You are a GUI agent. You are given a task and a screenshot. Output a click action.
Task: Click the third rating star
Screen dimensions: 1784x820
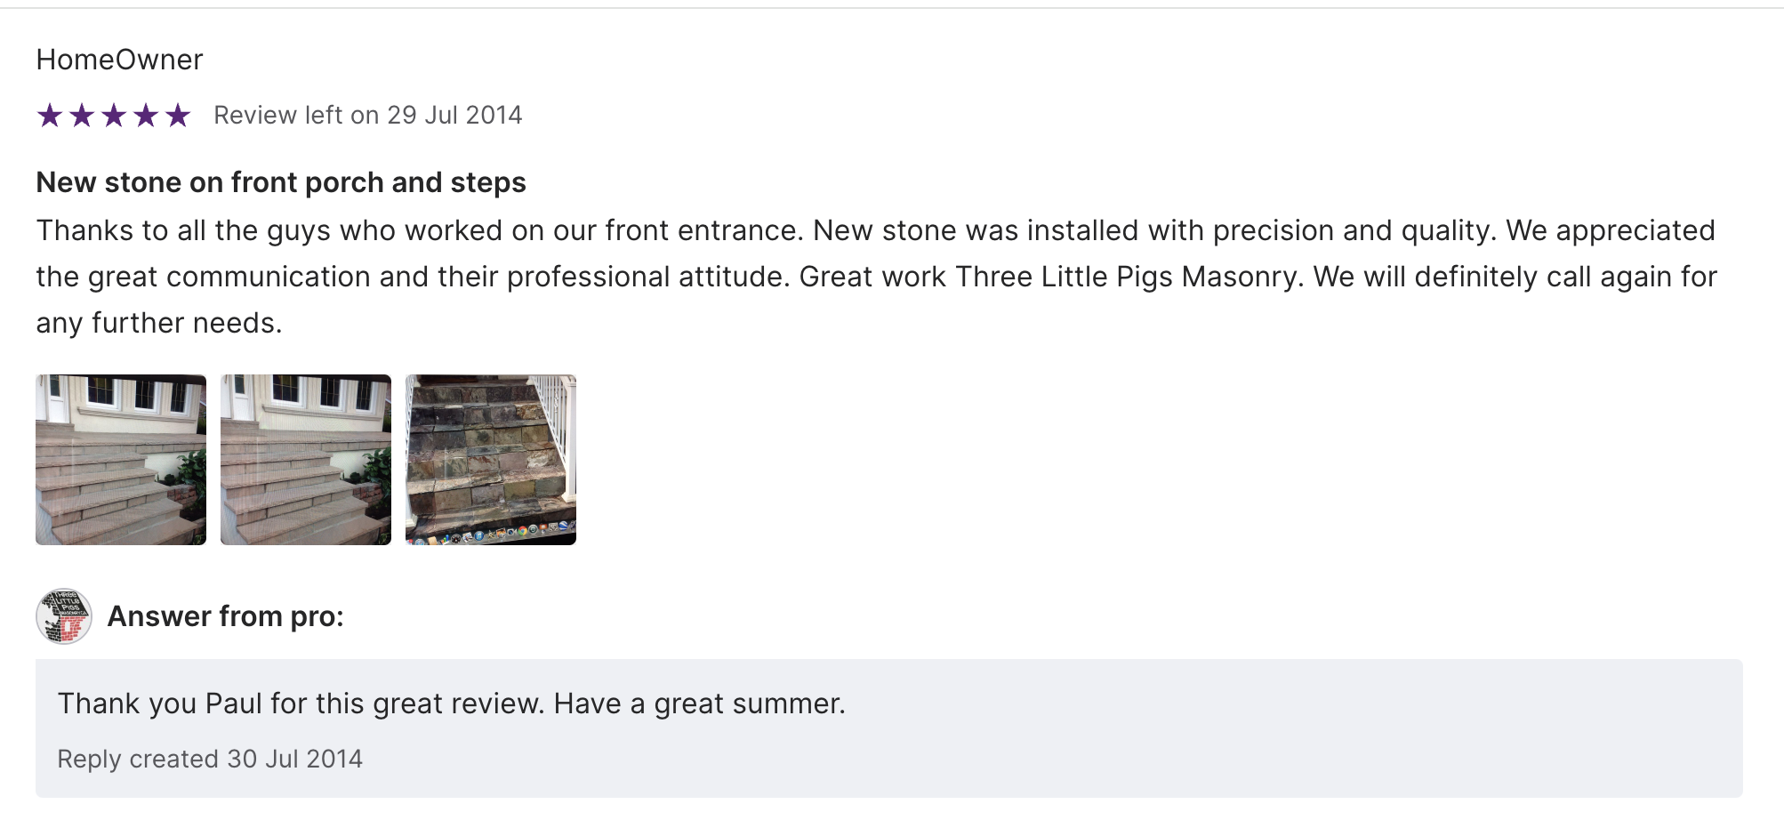pos(114,116)
